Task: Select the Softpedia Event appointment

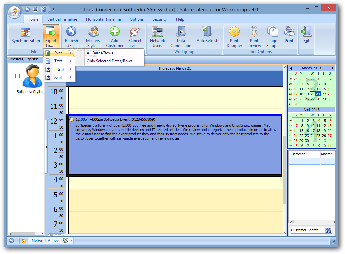Action: (x=175, y=145)
